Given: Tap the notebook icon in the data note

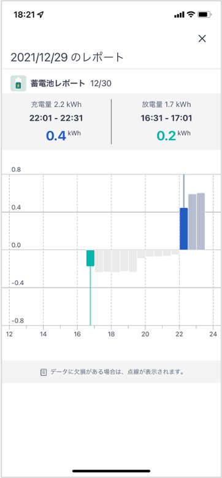Looking at the screenshot, I should (x=44, y=372).
